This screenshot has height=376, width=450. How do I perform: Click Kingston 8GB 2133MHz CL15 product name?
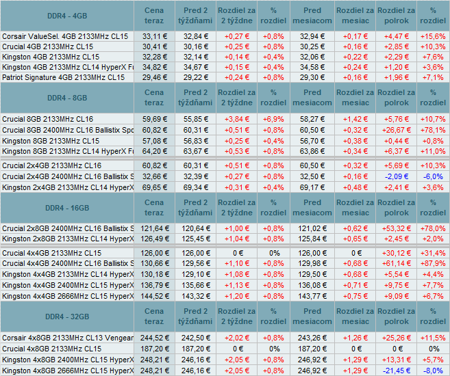51,141
